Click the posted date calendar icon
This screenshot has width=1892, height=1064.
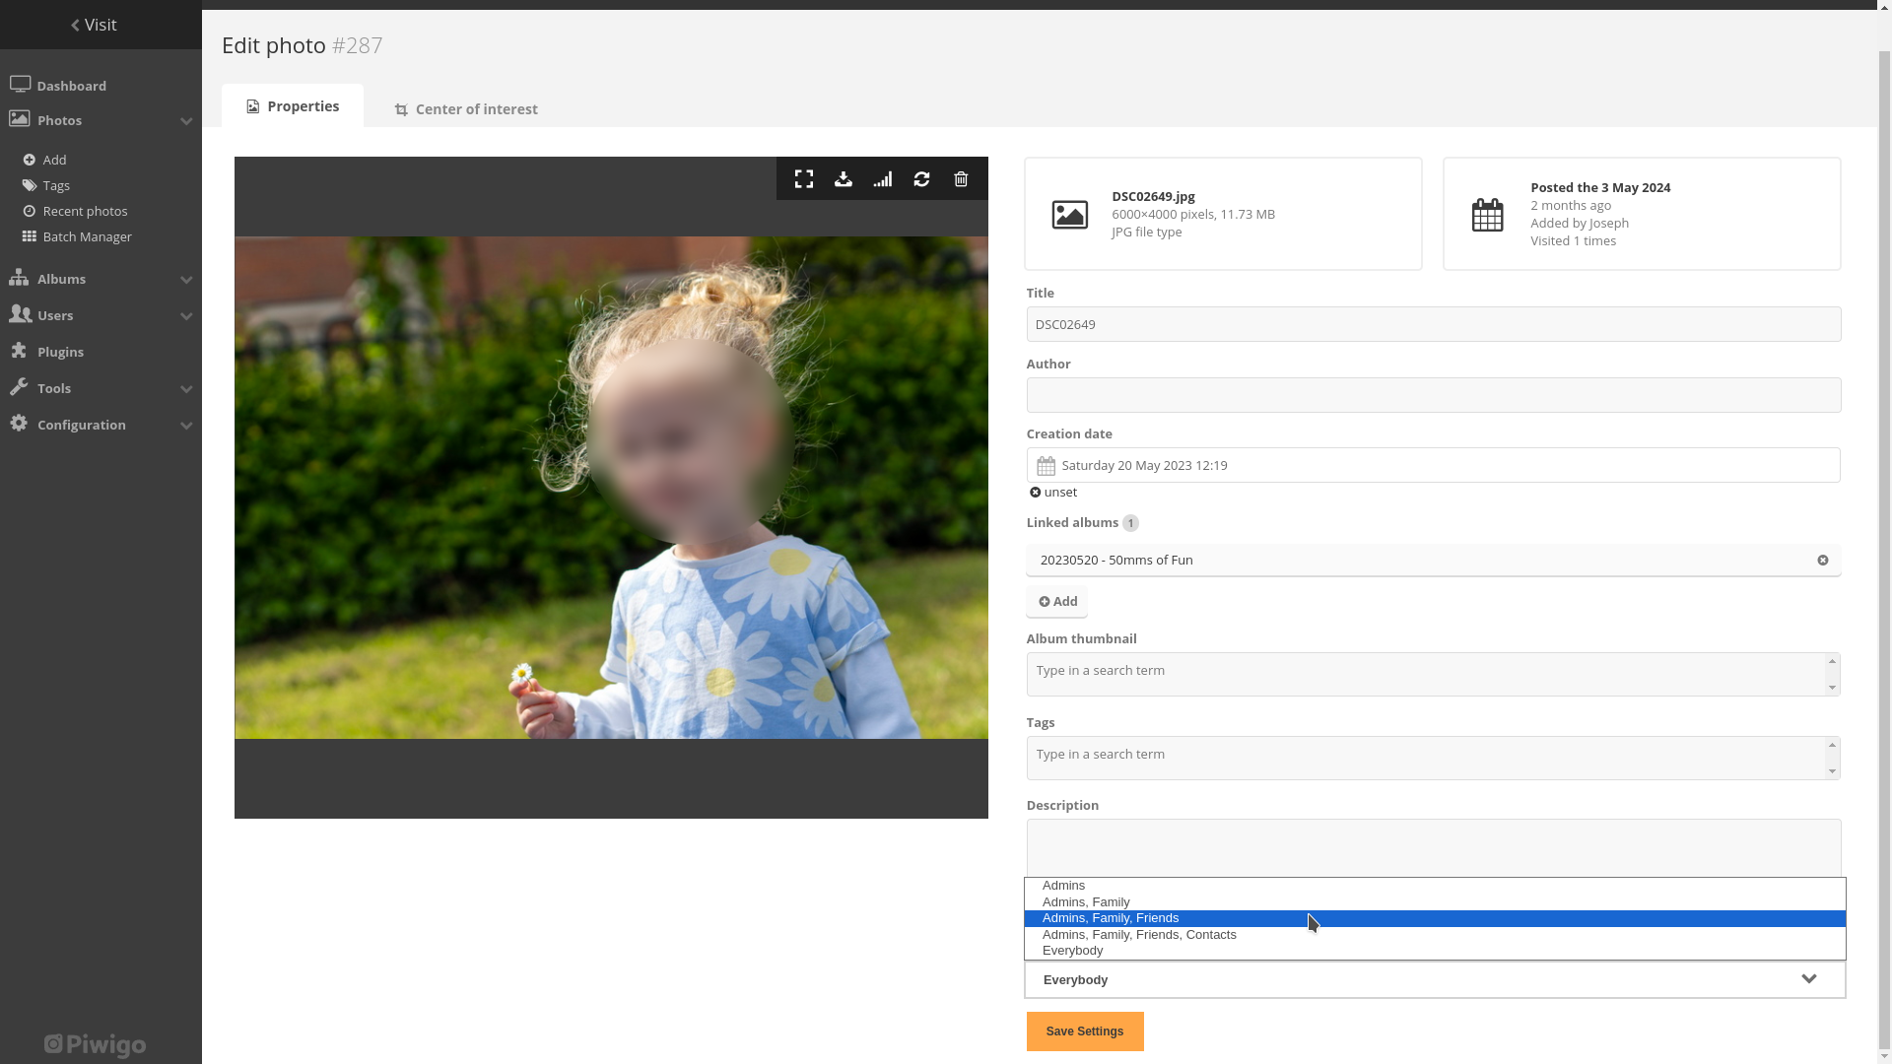(1488, 213)
